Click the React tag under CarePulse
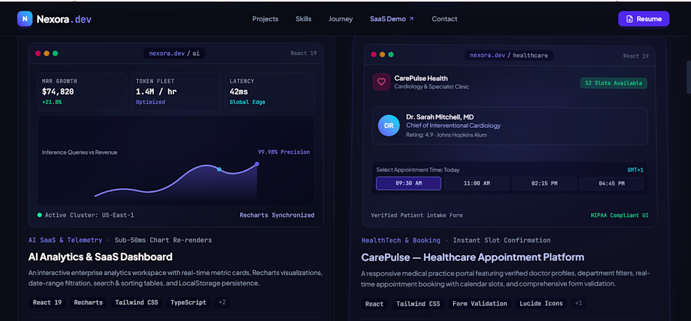 (x=374, y=303)
